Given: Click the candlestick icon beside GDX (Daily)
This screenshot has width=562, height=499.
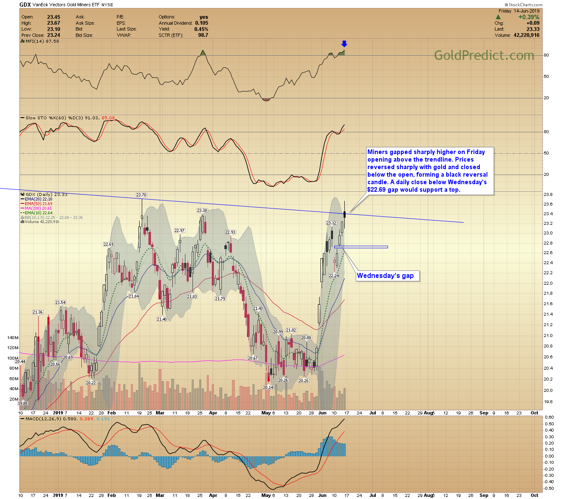Looking at the screenshot, I should (x=23, y=195).
